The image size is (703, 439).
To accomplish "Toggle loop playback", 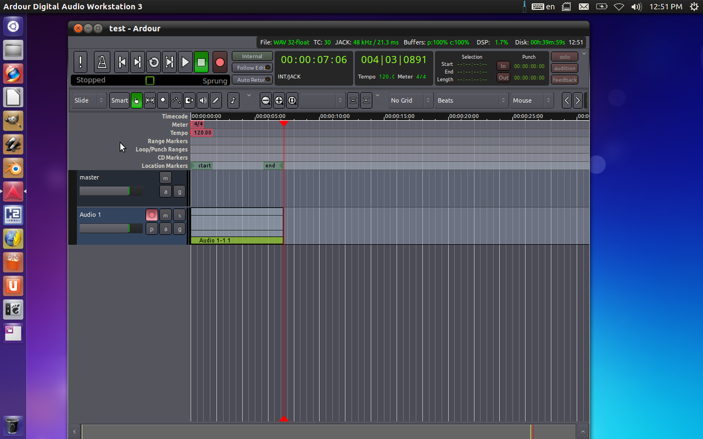I will (x=153, y=61).
